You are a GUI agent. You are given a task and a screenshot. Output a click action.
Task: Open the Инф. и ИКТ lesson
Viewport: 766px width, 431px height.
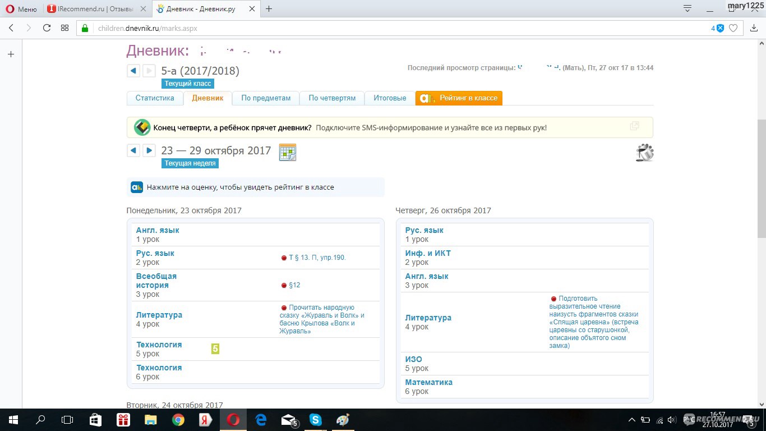[428, 253]
